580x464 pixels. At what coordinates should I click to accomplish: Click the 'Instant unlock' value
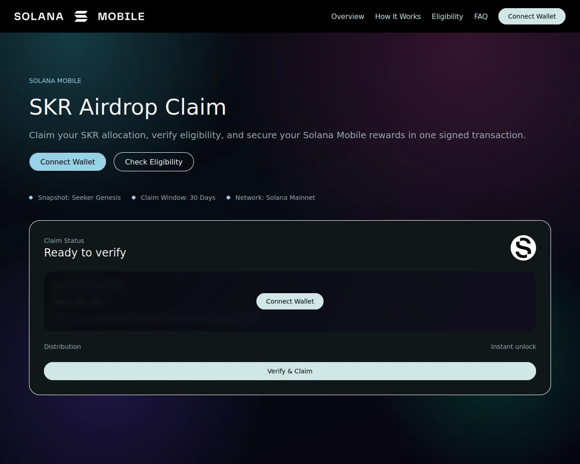click(x=513, y=347)
